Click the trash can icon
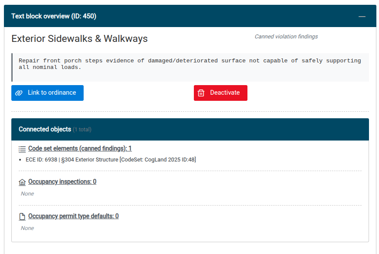 point(201,93)
